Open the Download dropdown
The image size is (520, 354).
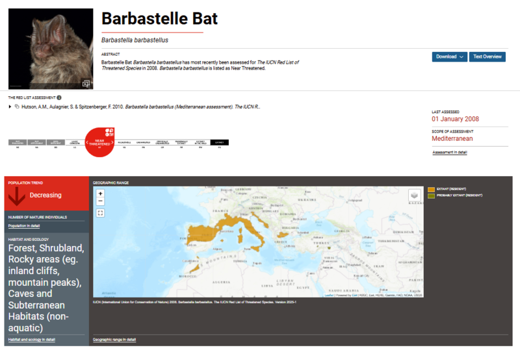450,57
